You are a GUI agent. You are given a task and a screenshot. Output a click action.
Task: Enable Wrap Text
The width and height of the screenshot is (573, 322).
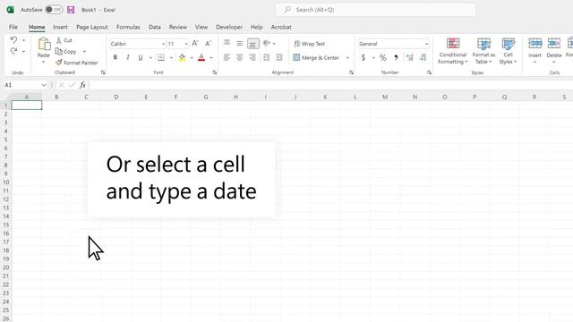[310, 44]
